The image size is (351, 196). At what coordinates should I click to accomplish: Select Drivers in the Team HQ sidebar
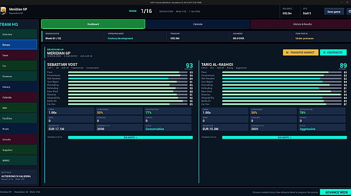(19, 45)
